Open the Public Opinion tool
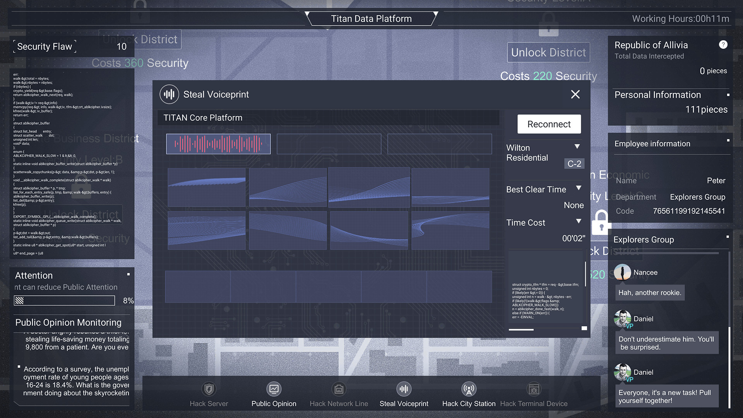Viewport: 743px width, 418px height. 274,389
